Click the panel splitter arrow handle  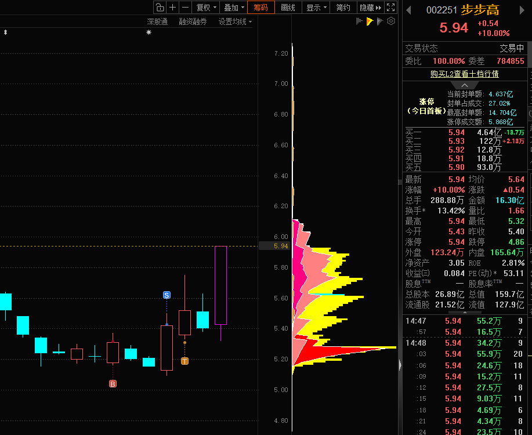point(400,365)
